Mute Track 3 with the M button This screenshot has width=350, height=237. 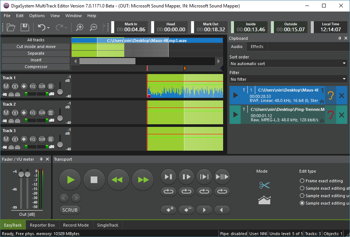click(6, 139)
